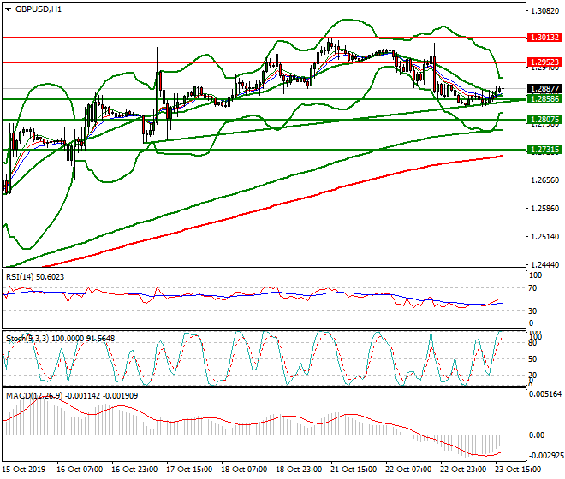The width and height of the screenshot is (565, 479).
Task: Click the 1.26560 price scale value
Action: pos(545,180)
